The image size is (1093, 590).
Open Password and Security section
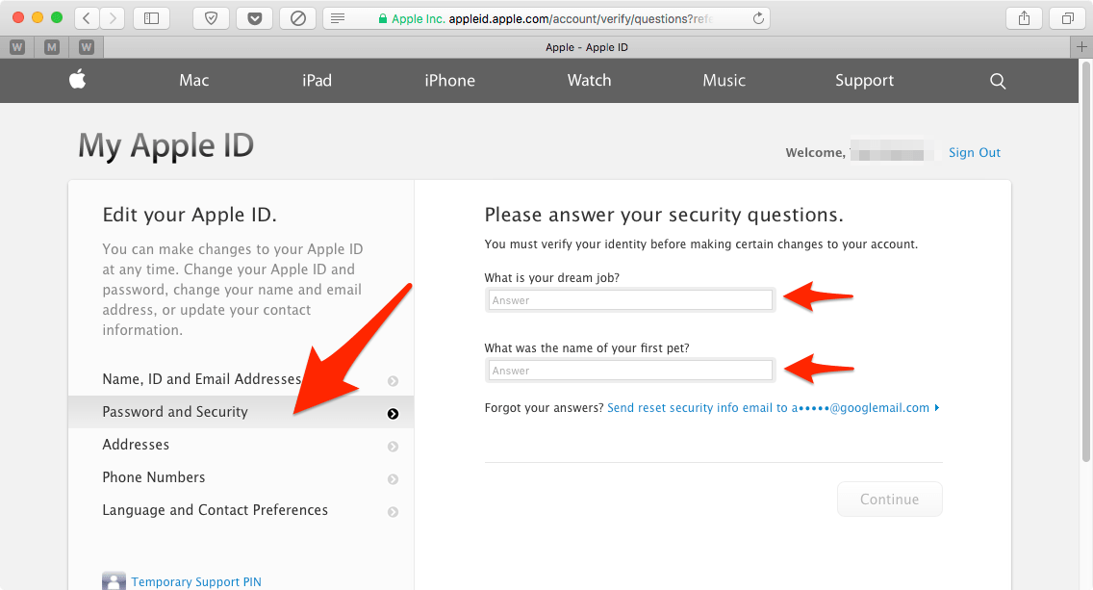(x=241, y=412)
